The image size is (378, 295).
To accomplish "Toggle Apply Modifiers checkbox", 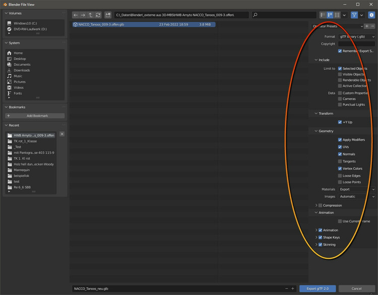I will pyautogui.click(x=340, y=140).
